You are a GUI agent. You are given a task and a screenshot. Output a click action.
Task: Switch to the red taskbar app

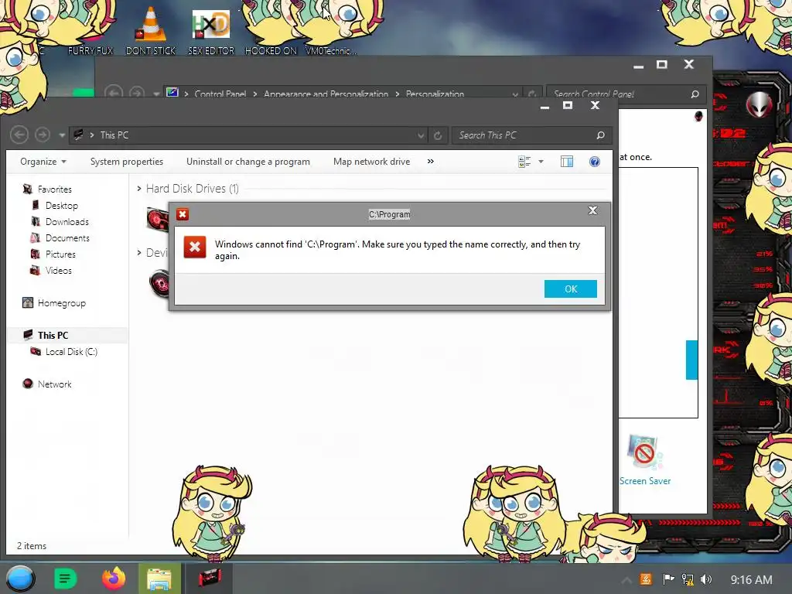(x=210, y=579)
